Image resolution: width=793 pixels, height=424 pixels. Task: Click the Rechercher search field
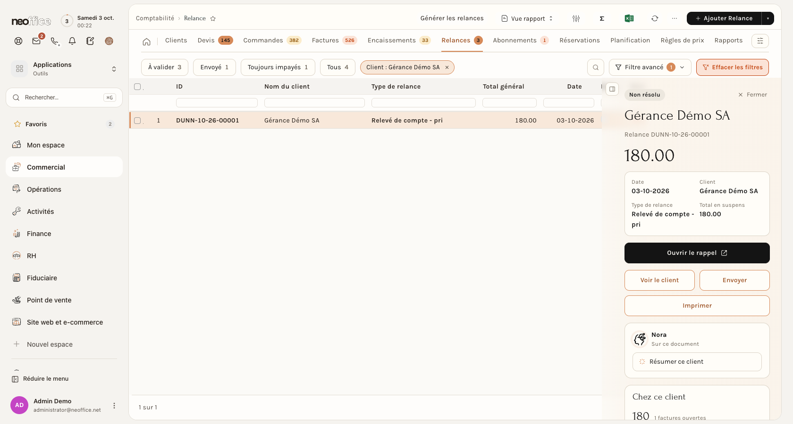[x=64, y=98]
